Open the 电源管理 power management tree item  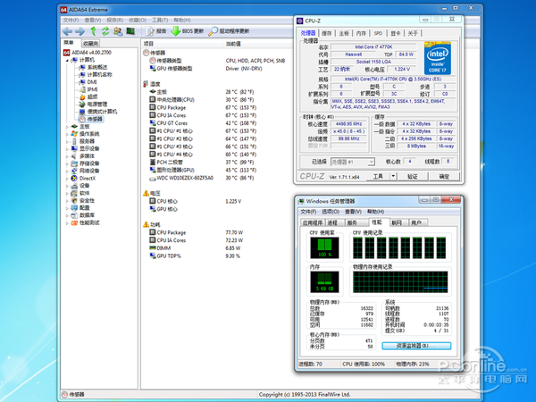coord(96,104)
